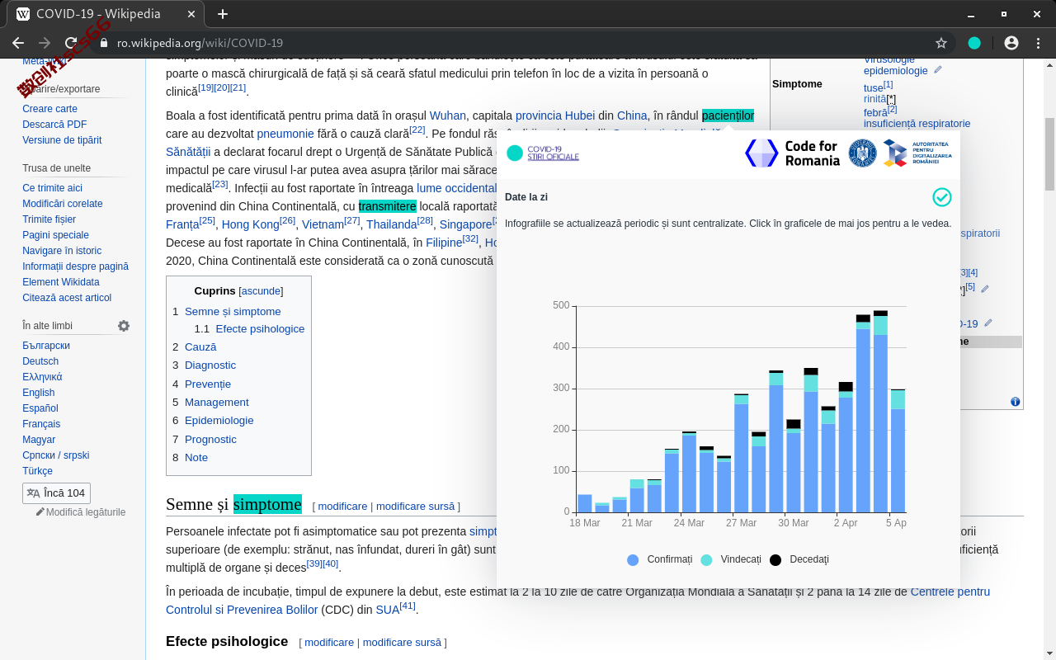
Task: Click Descarcă PDF link
Action: pos(54,125)
